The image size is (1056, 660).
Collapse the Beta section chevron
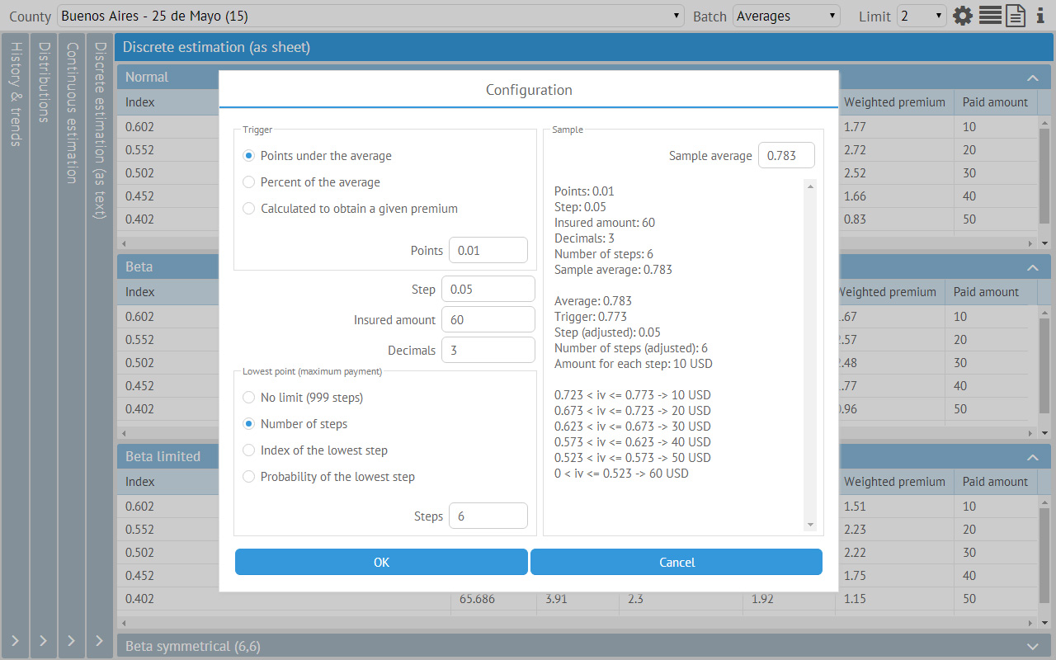tap(1032, 267)
